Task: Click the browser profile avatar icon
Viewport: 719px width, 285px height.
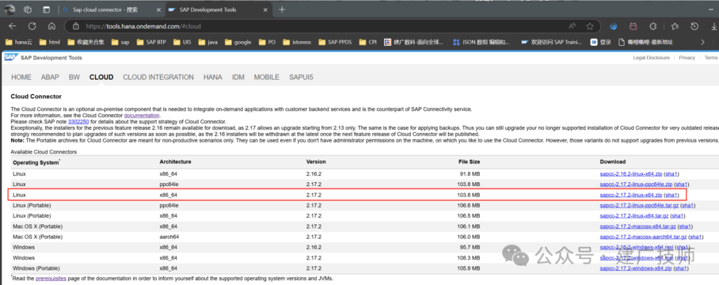Action: point(10,9)
